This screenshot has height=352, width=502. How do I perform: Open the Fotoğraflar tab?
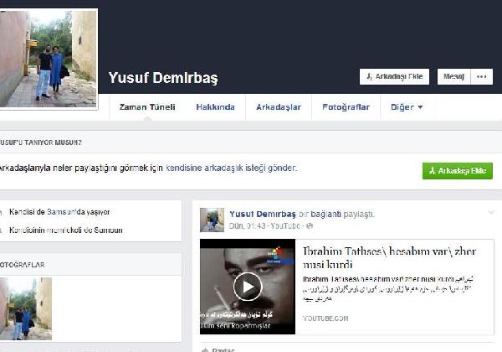pyautogui.click(x=346, y=107)
